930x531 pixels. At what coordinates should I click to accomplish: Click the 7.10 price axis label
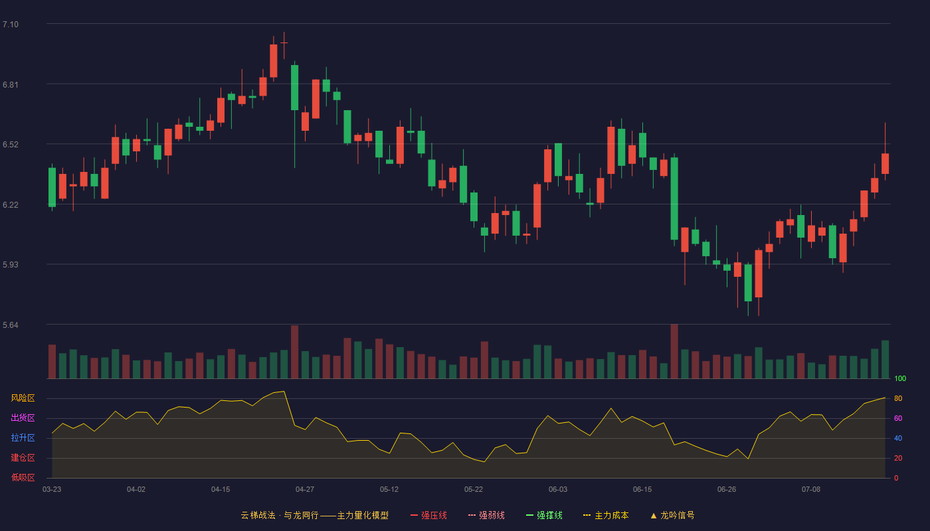point(11,25)
